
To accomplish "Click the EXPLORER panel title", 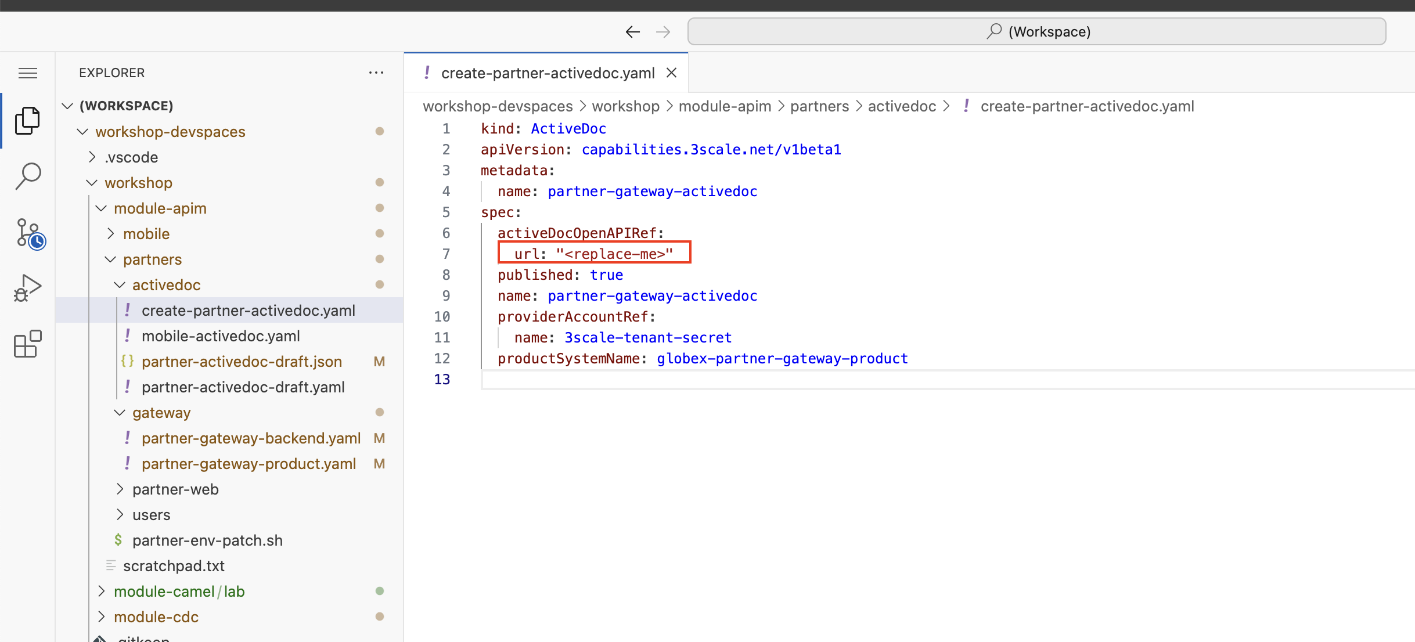I will click(112, 73).
